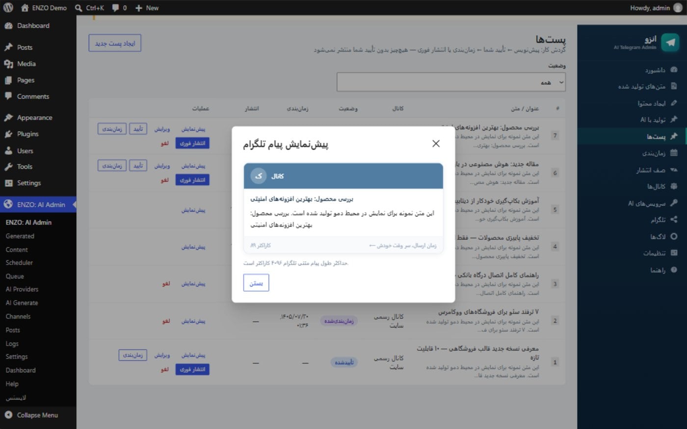
Task: Click the calendar icon in the ENZO sidebar
Action: coord(674,153)
